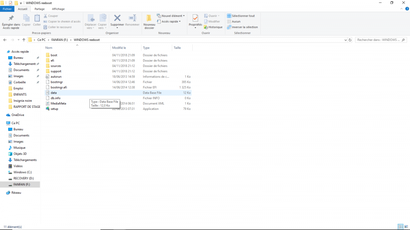Click Inverser la sélection
The image size is (410, 230).
click(242, 27)
